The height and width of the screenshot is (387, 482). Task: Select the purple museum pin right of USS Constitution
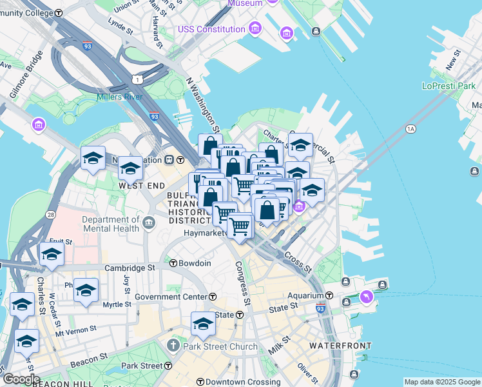[287, 33]
